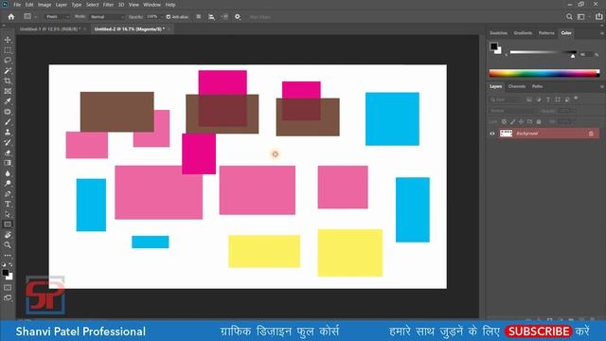
Task: Open the layer Kind filter dropdown
Action: [505, 99]
